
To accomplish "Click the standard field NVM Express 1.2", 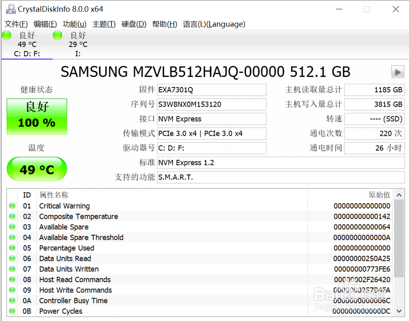I will (x=281, y=163).
